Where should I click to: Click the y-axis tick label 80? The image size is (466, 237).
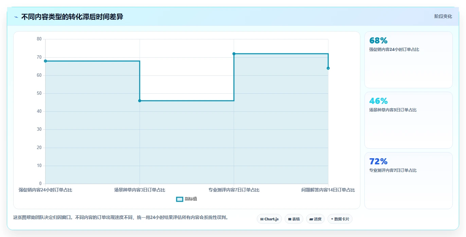coord(39,39)
